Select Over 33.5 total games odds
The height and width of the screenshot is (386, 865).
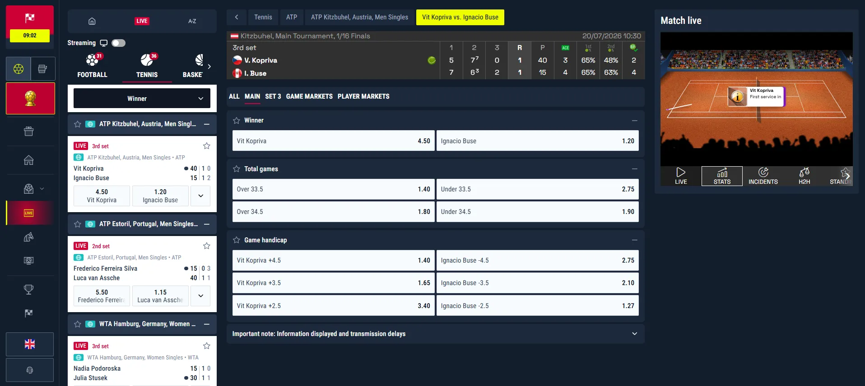click(334, 189)
